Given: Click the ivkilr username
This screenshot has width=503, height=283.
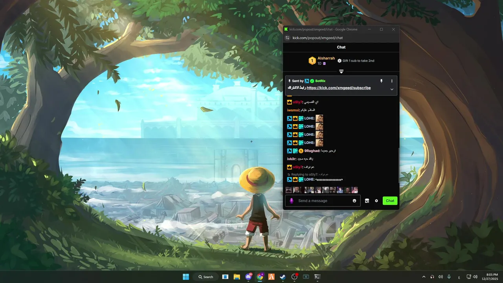Looking at the screenshot, I should [292, 159].
